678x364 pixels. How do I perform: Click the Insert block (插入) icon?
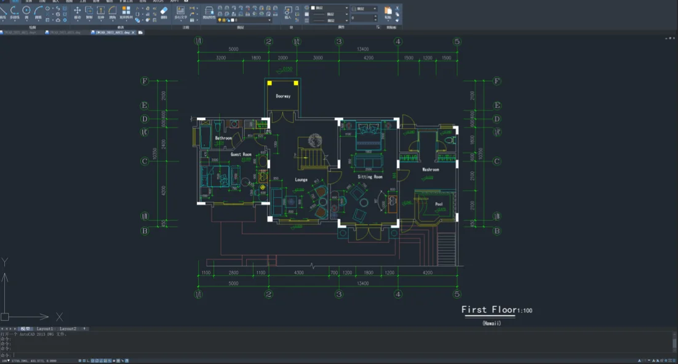coord(288,12)
